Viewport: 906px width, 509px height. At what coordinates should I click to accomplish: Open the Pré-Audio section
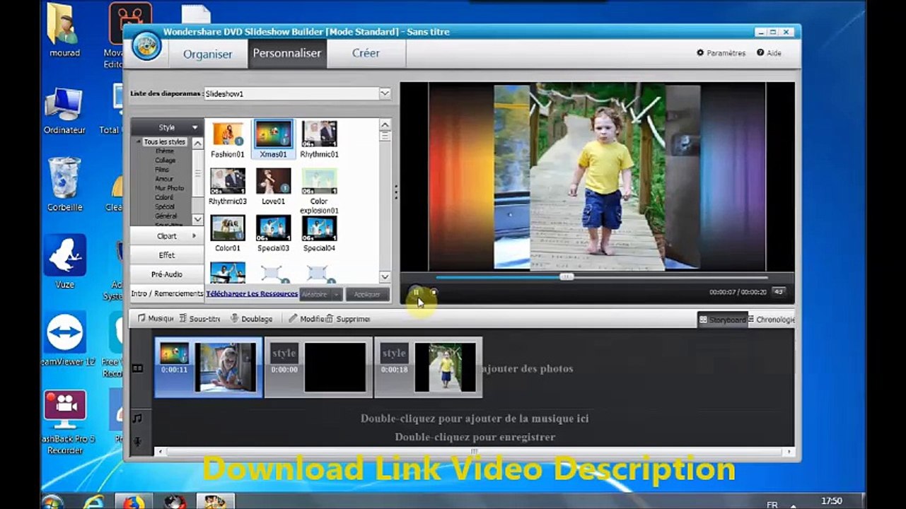[x=167, y=274]
